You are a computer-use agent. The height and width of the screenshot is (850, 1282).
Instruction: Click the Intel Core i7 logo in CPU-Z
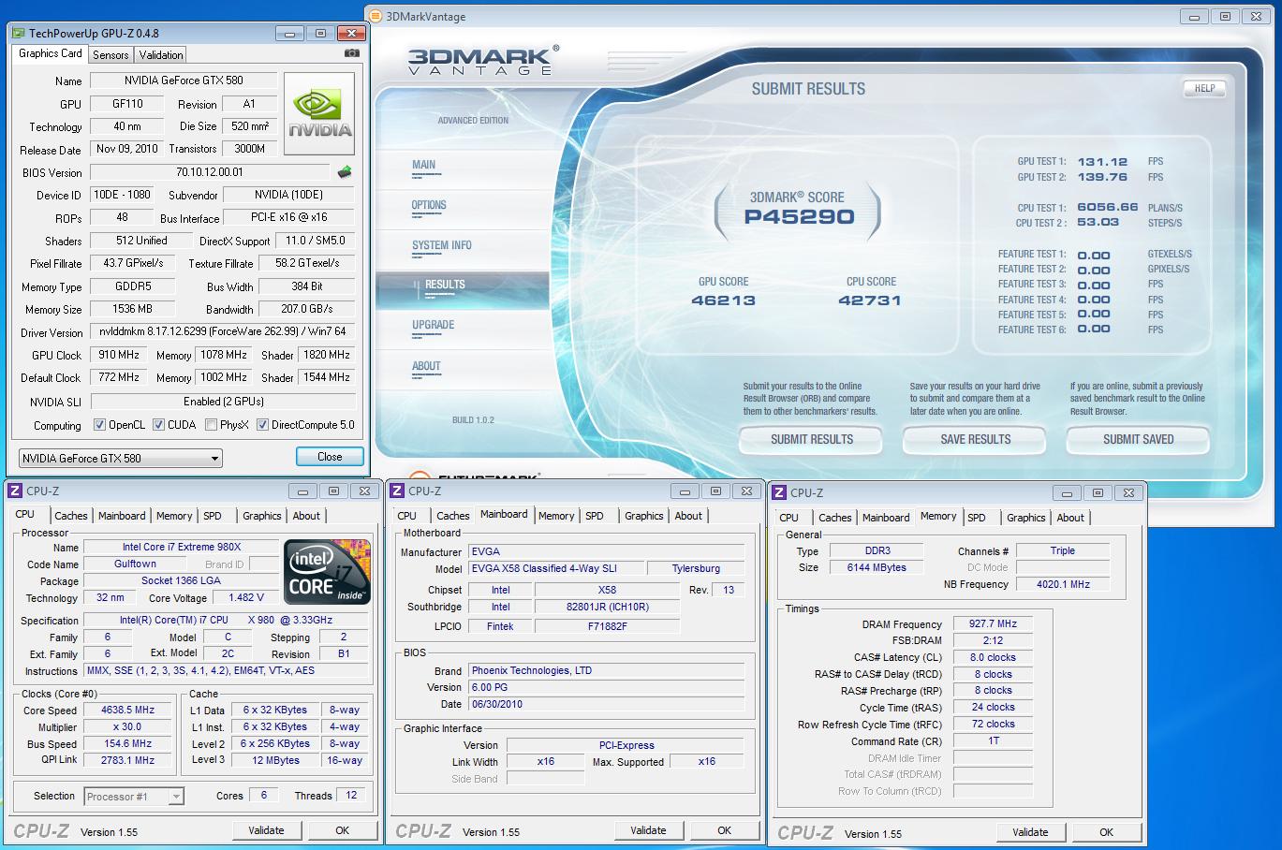327,571
